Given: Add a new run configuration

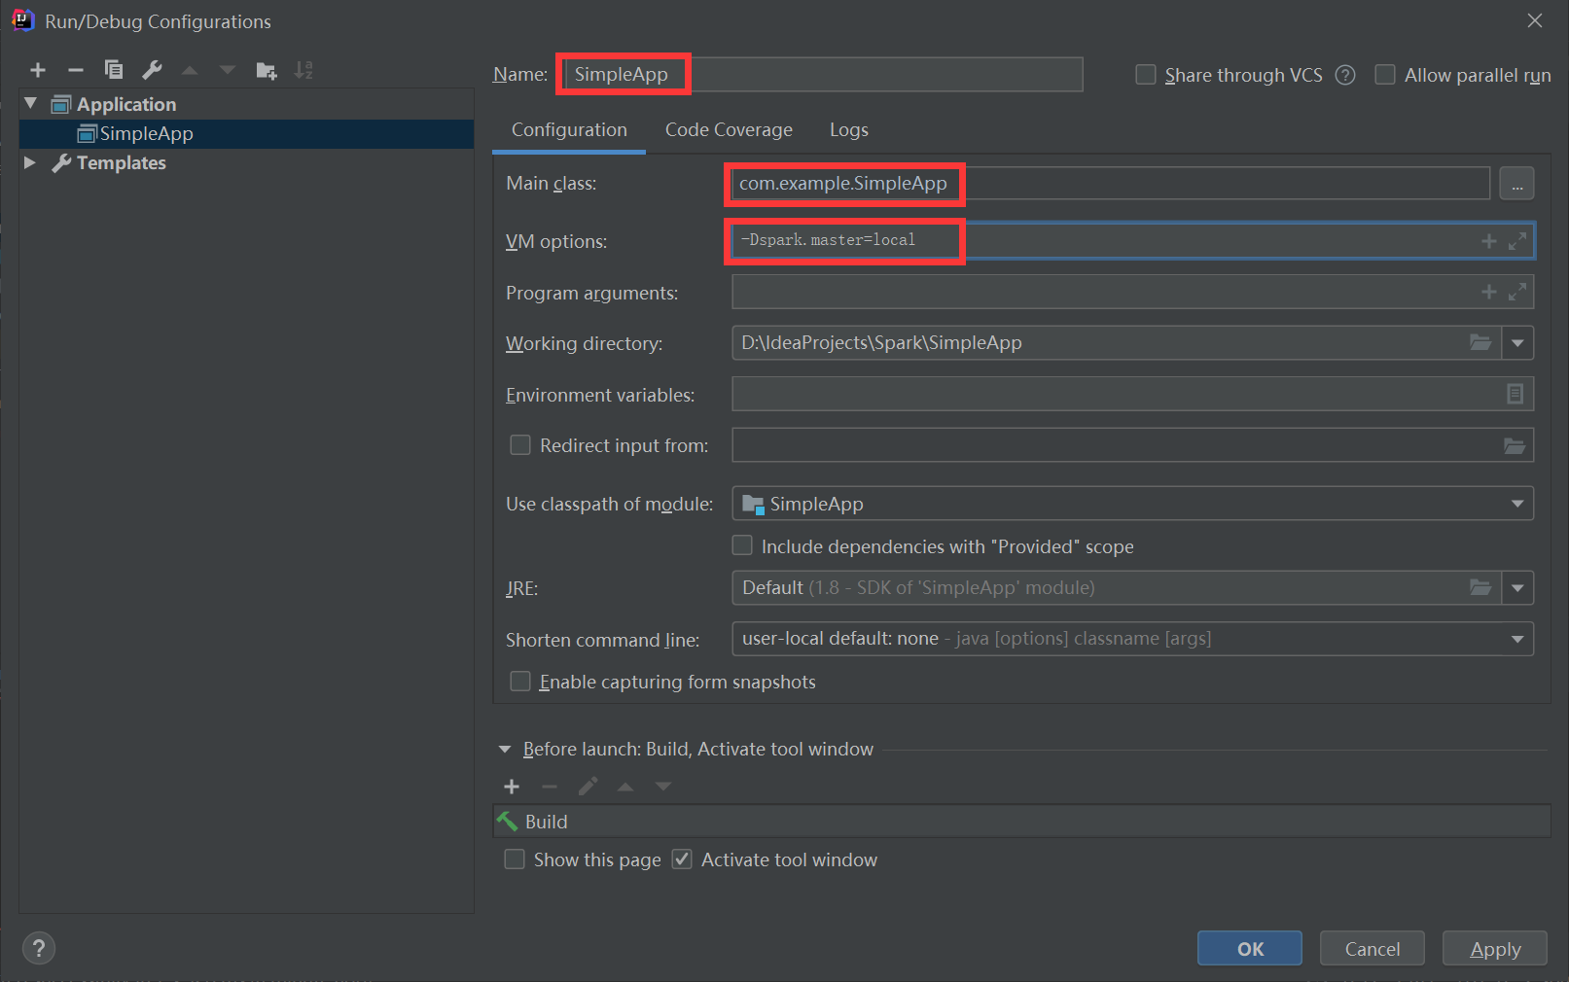Looking at the screenshot, I should point(37,69).
